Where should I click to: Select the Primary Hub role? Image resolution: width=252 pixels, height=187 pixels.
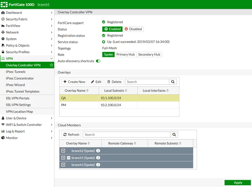tap(125, 55)
